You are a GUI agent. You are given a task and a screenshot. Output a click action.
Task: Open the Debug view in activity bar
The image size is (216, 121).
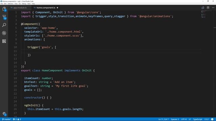tap(4, 33)
